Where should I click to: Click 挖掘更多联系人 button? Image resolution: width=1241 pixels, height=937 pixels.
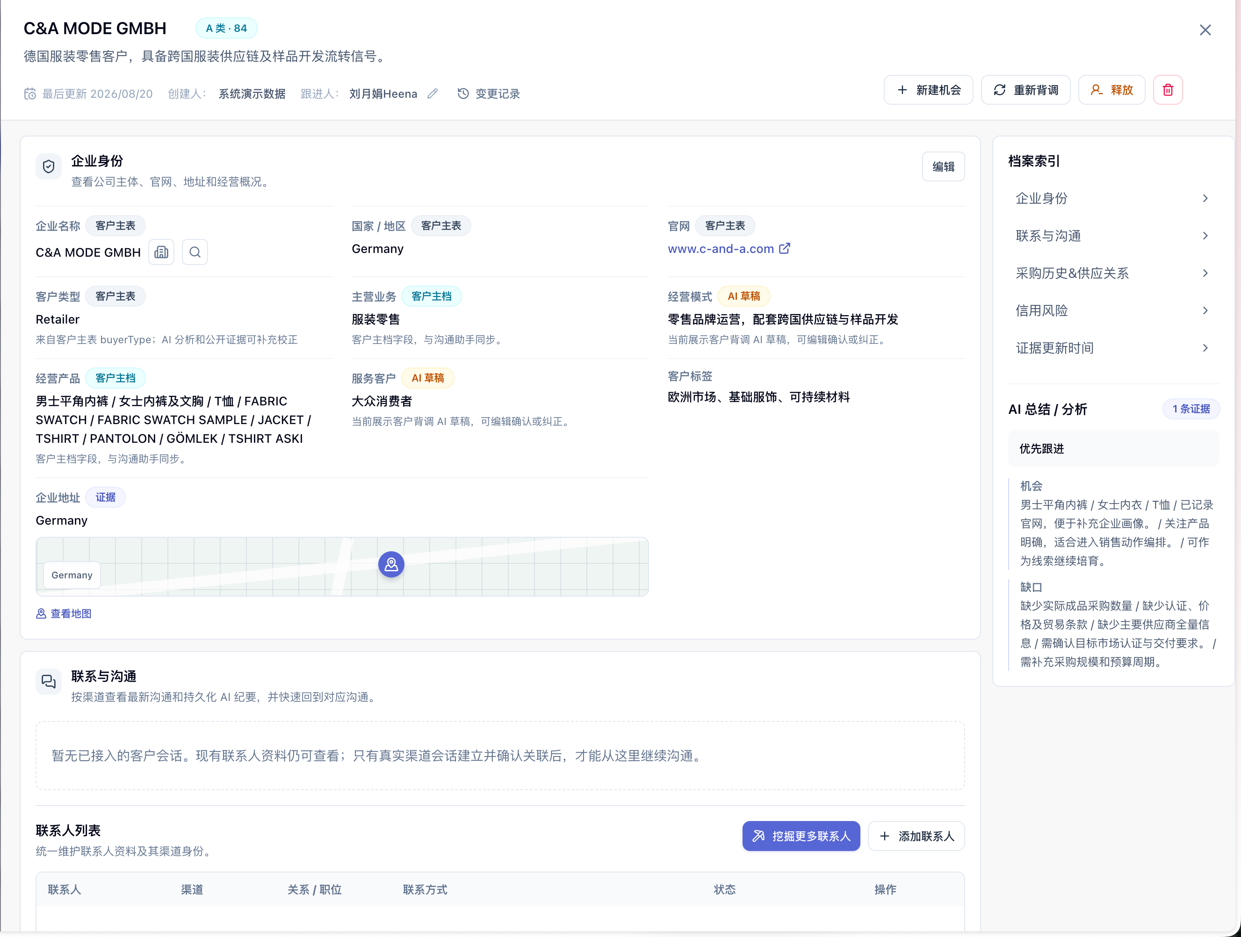[x=801, y=836]
